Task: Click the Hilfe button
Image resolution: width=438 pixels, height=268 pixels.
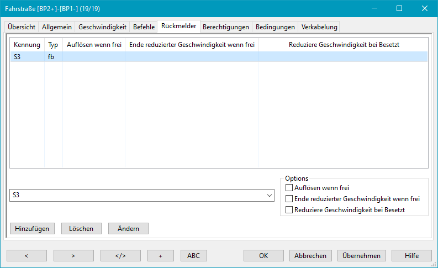Action: pyautogui.click(x=411, y=255)
